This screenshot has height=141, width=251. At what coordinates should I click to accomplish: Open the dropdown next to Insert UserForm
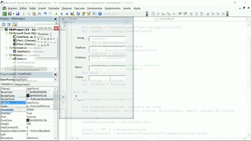(14, 14)
